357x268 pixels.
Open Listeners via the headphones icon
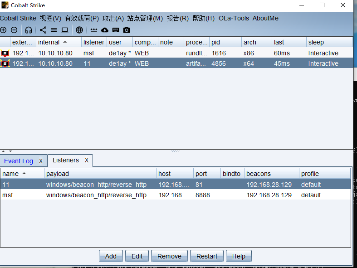tap(29, 30)
